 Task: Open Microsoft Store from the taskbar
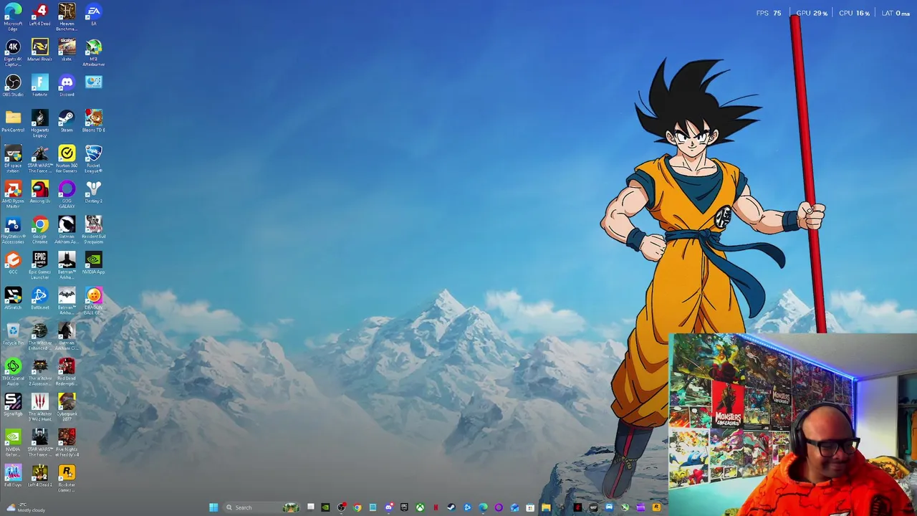(530, 507)
